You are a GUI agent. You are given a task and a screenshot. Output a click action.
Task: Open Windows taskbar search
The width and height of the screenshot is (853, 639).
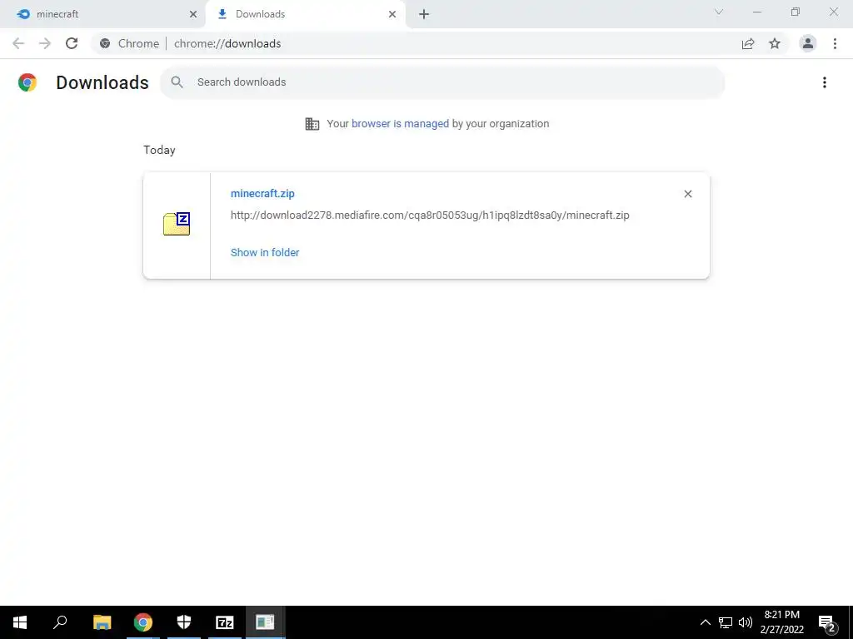(60, 622)
